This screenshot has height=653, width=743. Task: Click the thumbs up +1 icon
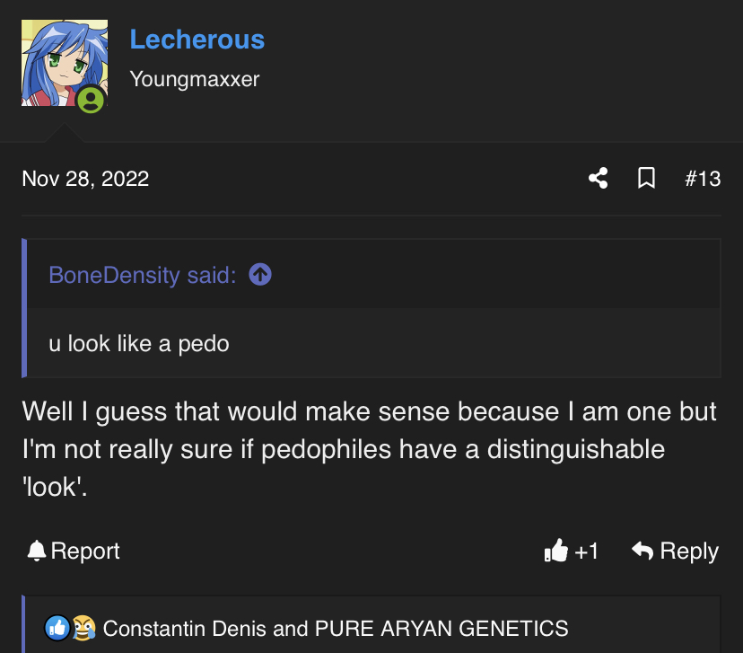(x=556, y=550)
